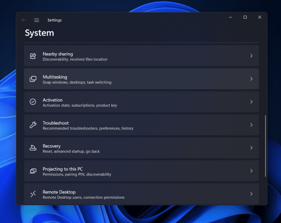
Task: Click the System page heading
Action: coord(39,33)
